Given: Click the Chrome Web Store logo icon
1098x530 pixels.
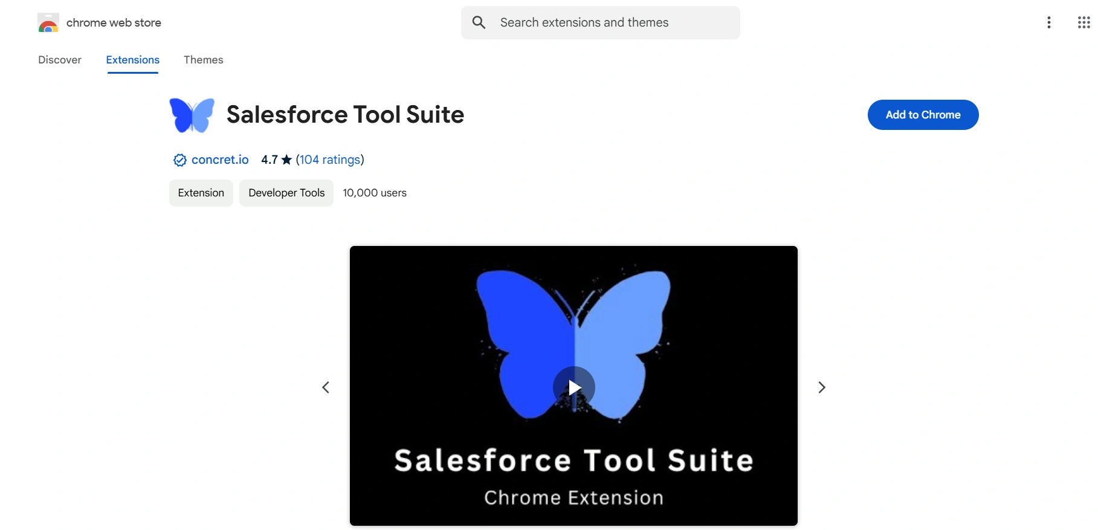Looking at the screenshot, I should tap(48, 23).
